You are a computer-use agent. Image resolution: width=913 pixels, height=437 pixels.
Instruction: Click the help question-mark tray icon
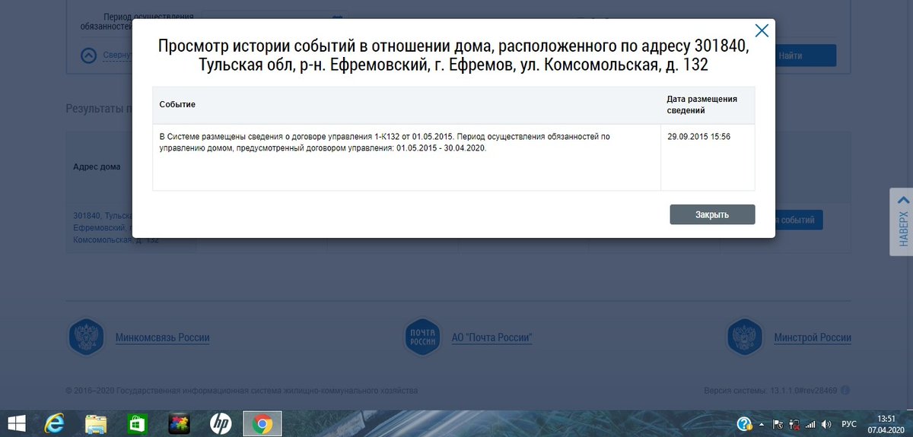tap(745, 424)
